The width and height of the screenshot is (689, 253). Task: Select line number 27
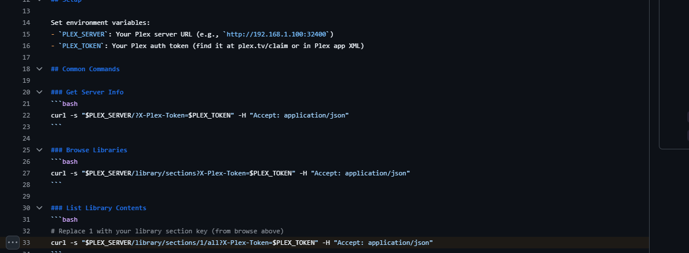[x=26, y=173]
